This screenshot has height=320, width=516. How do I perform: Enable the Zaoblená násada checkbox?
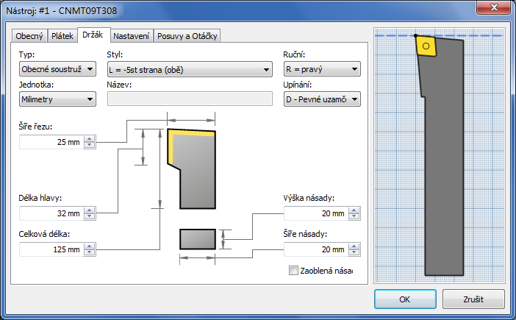coord(293,271)
